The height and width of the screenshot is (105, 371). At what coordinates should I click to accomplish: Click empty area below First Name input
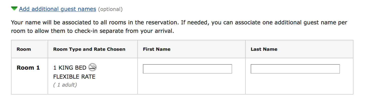(192, 84)
